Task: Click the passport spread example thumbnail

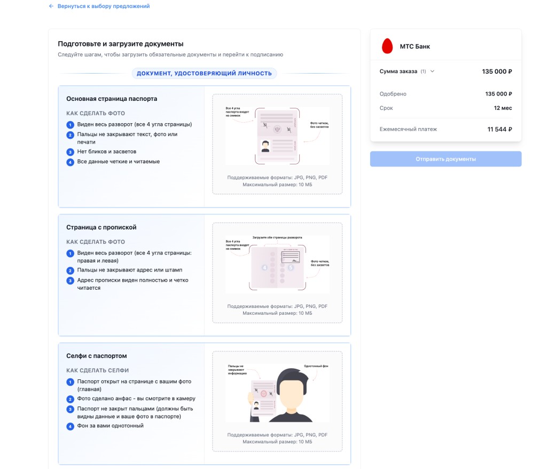Action: (276, 137)
